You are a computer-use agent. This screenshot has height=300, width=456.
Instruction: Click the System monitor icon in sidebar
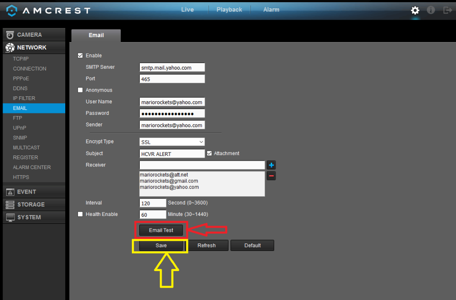10,217
